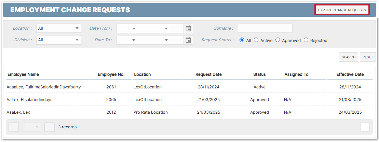Open second Date To dropdown arrow
Viewport: 379px width, 142px height.
pos(166,40)
